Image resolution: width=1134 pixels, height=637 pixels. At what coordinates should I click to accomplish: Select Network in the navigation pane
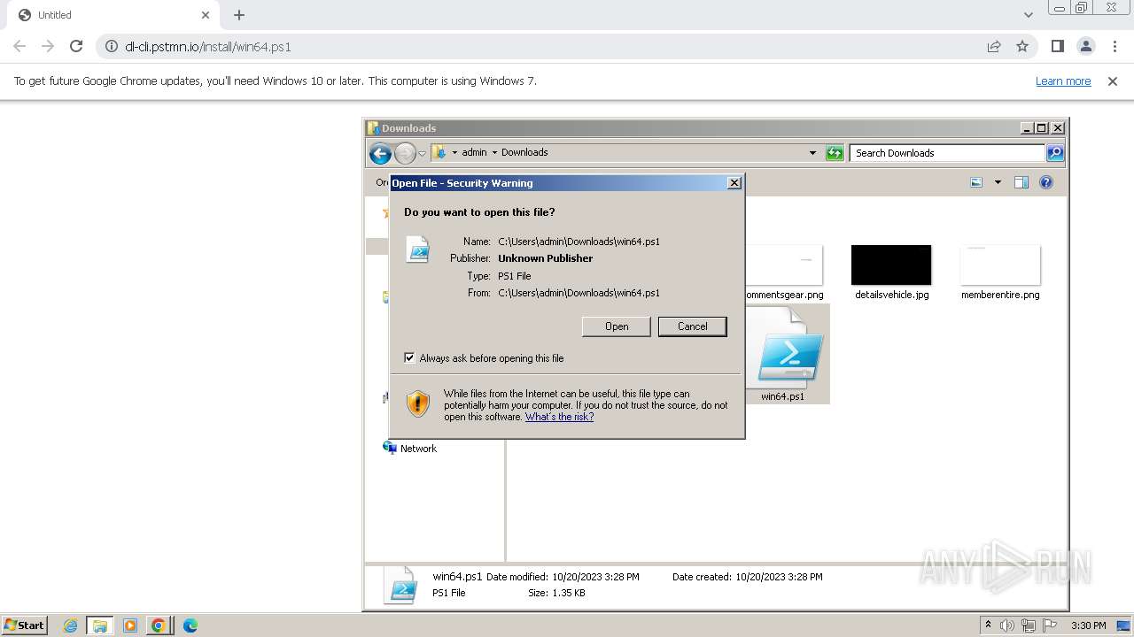point(409,449)
